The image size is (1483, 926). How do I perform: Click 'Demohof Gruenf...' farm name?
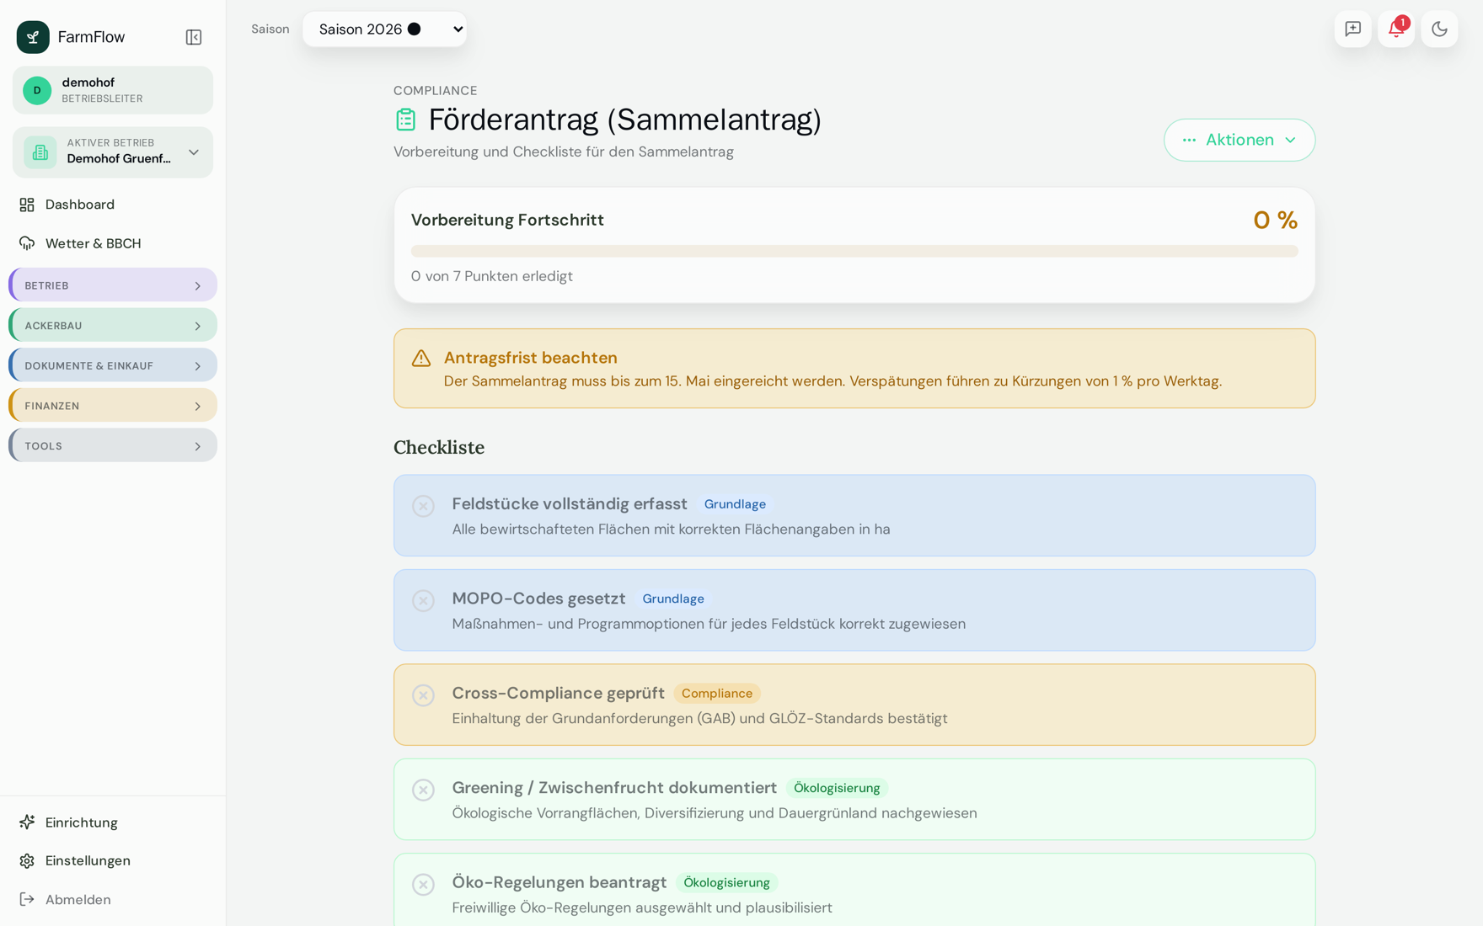(119, 159)
